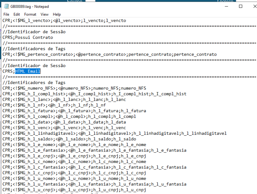Open the File menu

6,14
